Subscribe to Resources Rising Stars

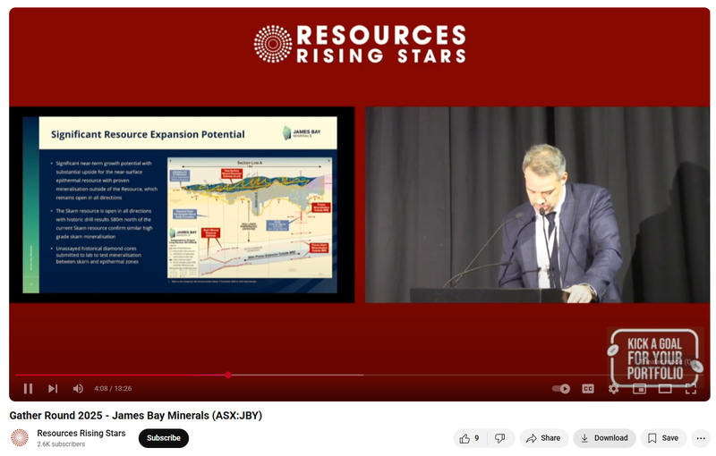point(164,438)
